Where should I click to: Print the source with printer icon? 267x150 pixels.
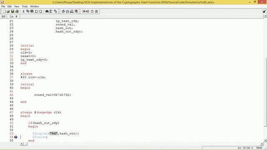click(x=17, y=11)
